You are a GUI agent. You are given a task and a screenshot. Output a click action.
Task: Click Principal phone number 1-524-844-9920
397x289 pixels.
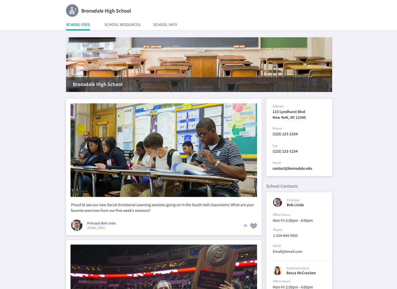pyautogui.click(x=285, y=236)
